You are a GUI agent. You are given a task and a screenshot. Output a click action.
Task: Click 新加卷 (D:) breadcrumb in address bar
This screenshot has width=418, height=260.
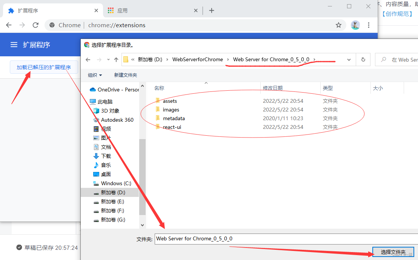(x=150, y=60)
